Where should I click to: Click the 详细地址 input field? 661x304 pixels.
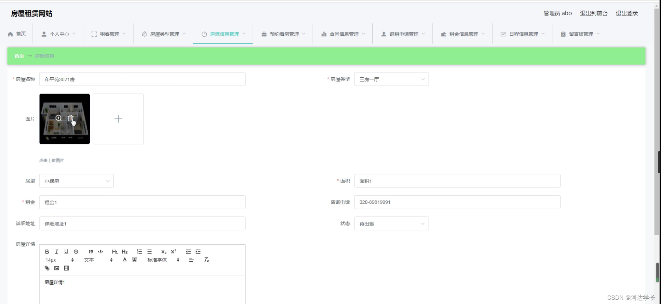click(142, 223)
